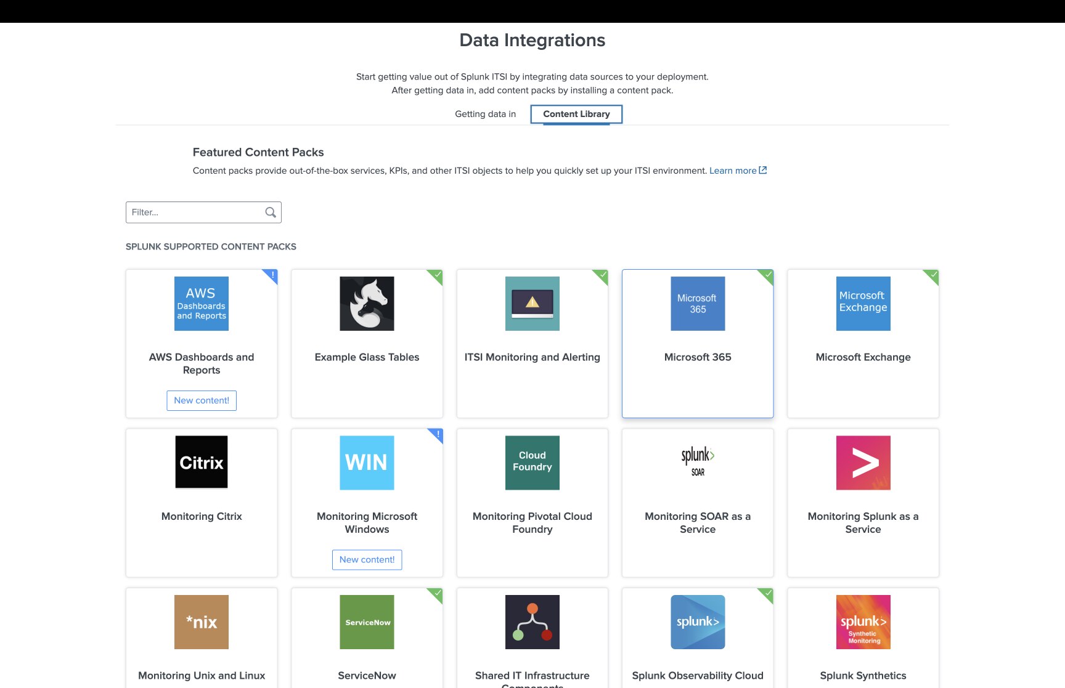Click the ITSI Monitoring and Alerting warning icon
The image size is (1065, 688).
532,303
